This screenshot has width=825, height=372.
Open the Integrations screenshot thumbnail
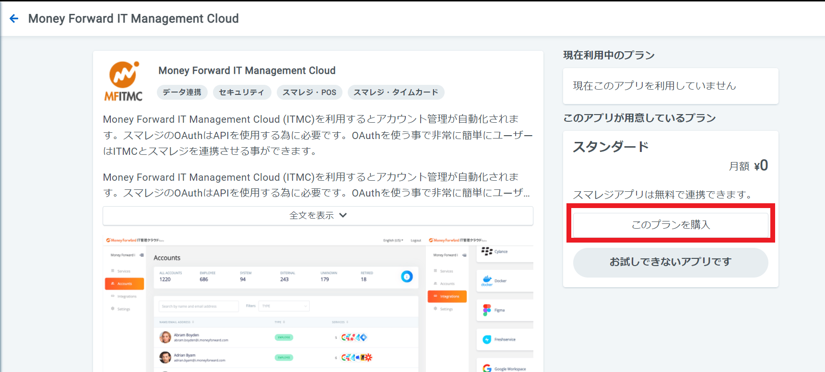(480, 303)
